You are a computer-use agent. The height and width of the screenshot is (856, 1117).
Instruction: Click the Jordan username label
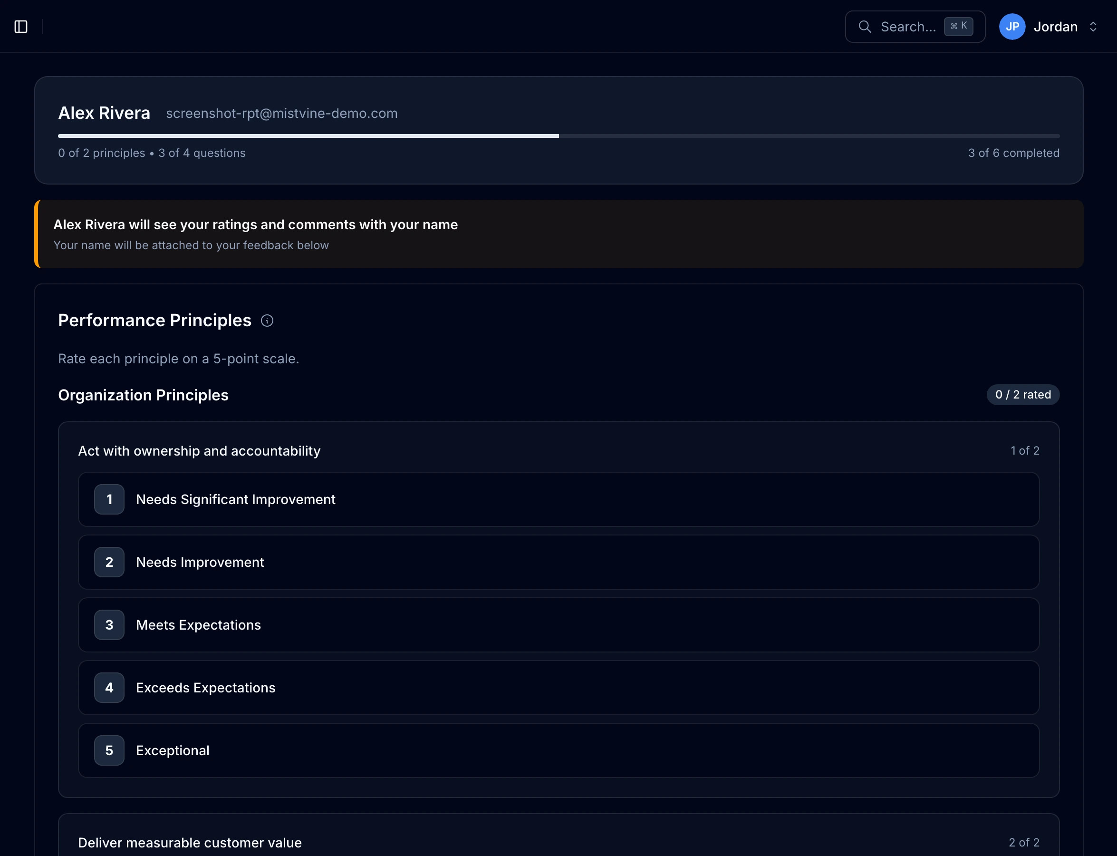click(1055, 27)
